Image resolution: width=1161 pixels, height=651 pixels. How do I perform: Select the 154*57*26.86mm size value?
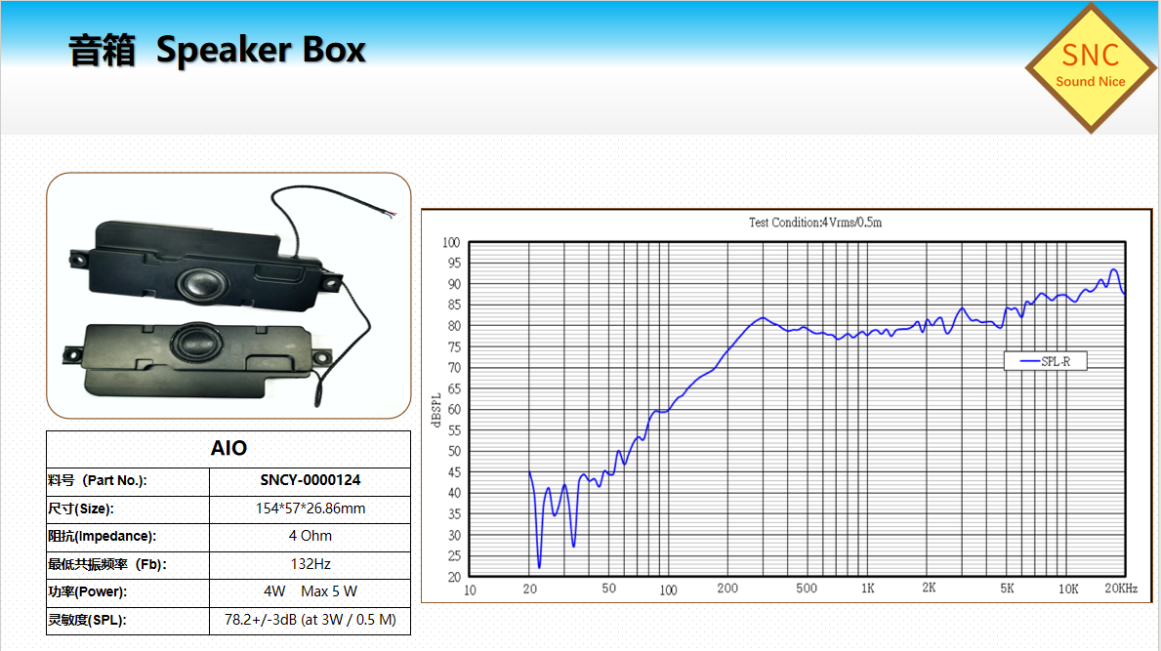point(310,509)
